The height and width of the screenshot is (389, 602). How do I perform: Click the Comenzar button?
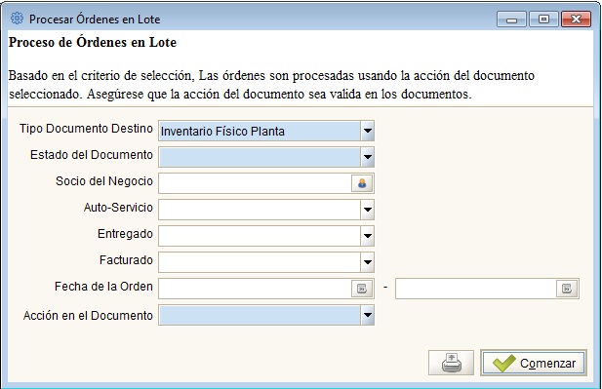[x=534, y=363]
